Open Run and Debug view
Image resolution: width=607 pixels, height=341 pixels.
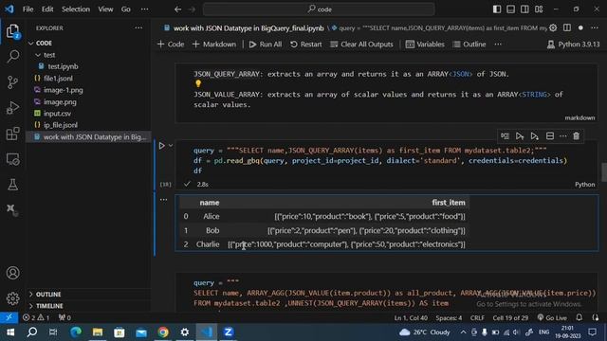(12, 108)
